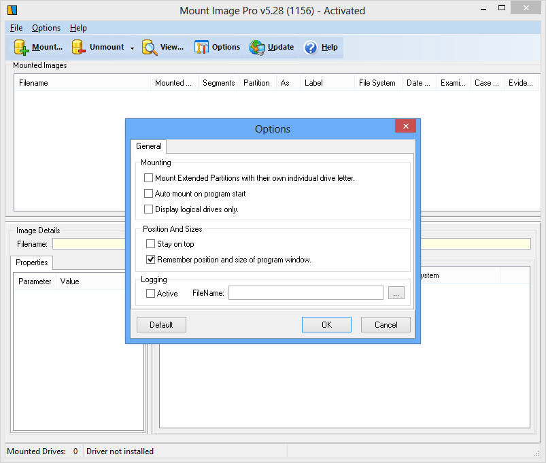Open the Options menu in the menu bar
Screen dimensions: 546x463
(46, 28)
